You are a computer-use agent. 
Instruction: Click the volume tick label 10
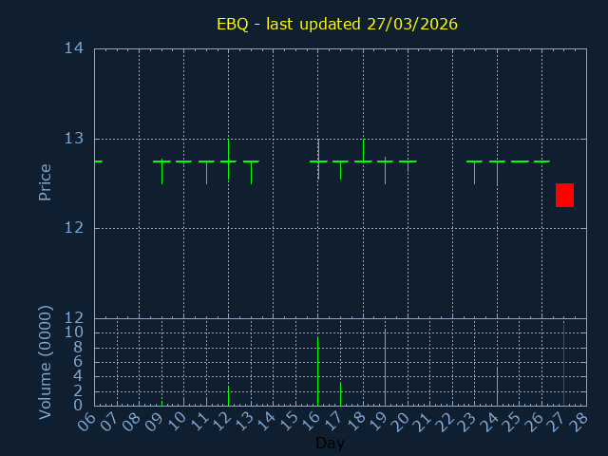click(73, 332)
